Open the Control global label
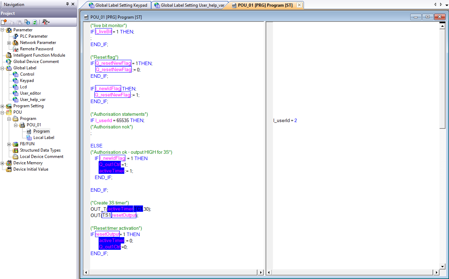Image resolution: width=449 pixels, height=279 pixels. (x=27, y=74)
